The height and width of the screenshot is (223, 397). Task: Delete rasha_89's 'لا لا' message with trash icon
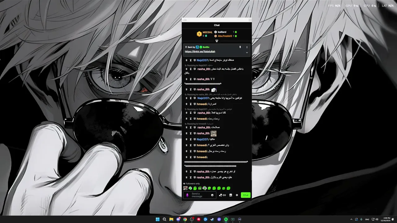click(186, 79)
